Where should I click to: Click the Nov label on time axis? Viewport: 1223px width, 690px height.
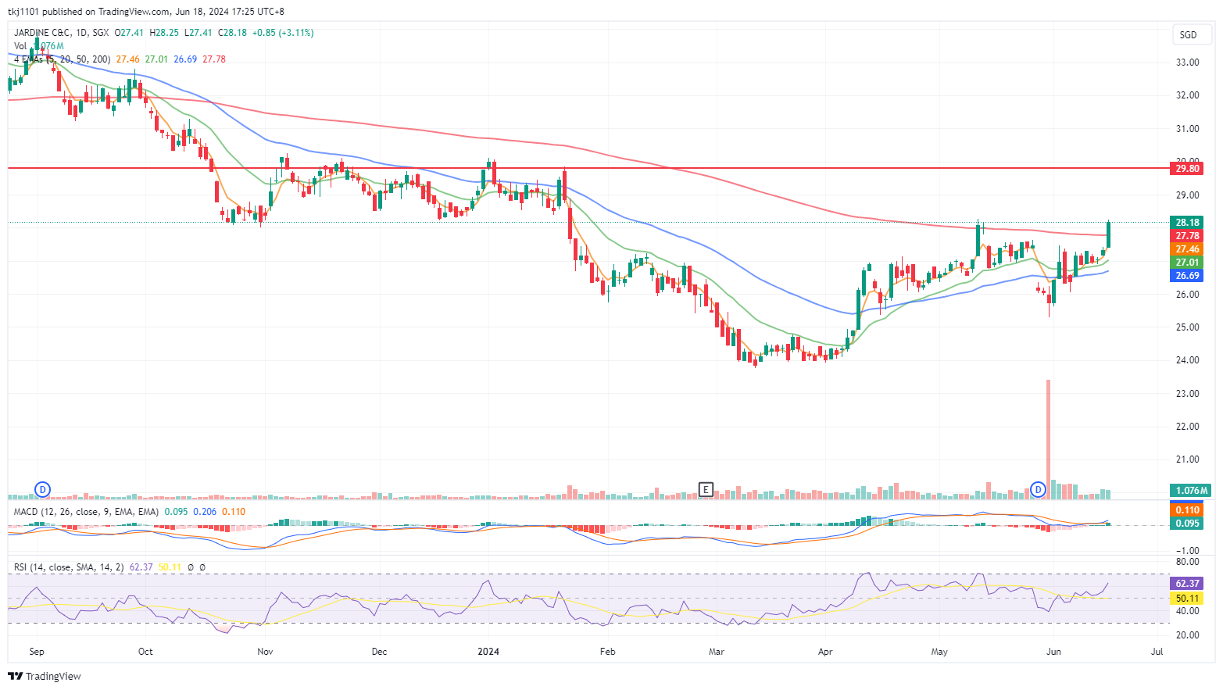tap(265, 652)
